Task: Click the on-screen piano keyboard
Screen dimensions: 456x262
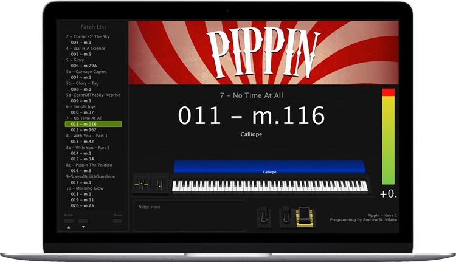Action: coord(269,186)
